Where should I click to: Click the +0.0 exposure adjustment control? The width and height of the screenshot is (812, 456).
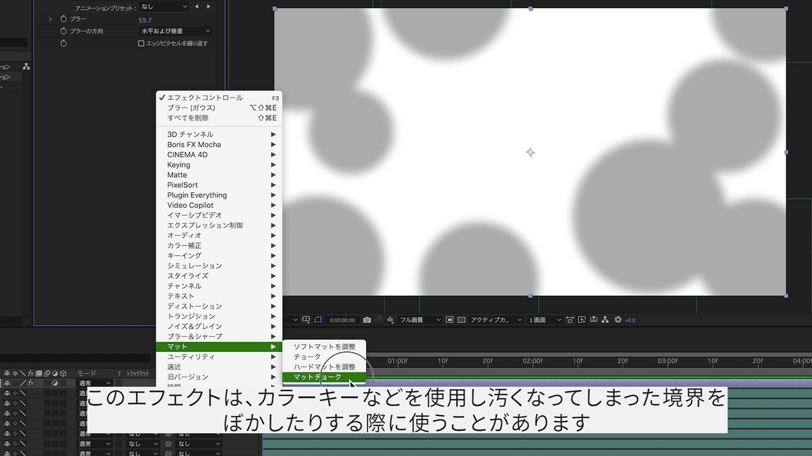pyautogui.click(x=630, y=320)
